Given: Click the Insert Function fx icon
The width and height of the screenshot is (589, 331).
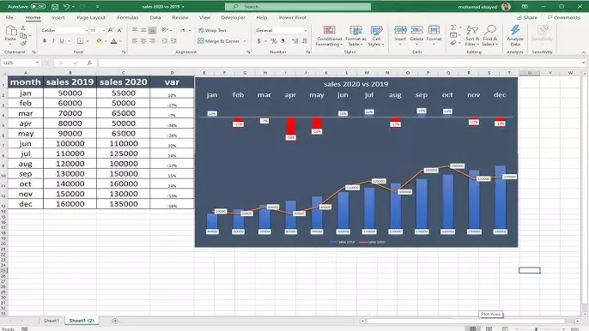Looking at the screenshot, I should pyautogui.click(x=89, y=63).
